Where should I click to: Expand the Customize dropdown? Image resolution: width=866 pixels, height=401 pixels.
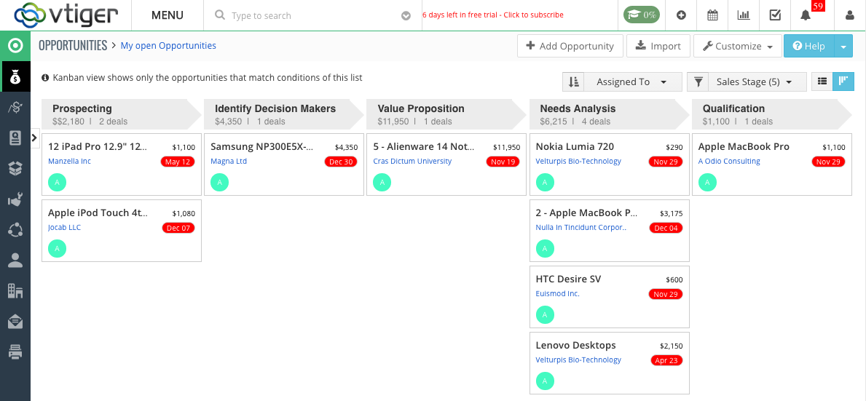(737, 46)
